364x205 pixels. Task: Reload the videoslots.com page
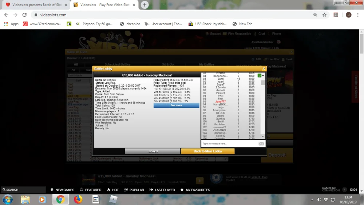pos(24,15)
